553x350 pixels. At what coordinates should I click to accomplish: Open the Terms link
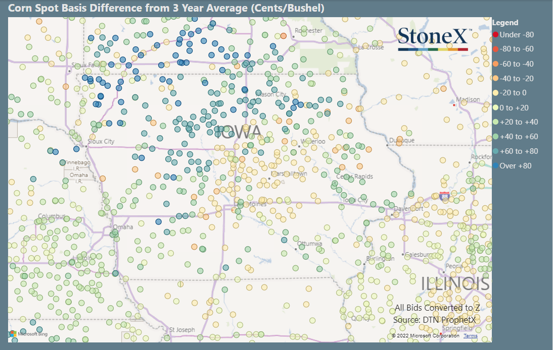[x=470, y=335]
